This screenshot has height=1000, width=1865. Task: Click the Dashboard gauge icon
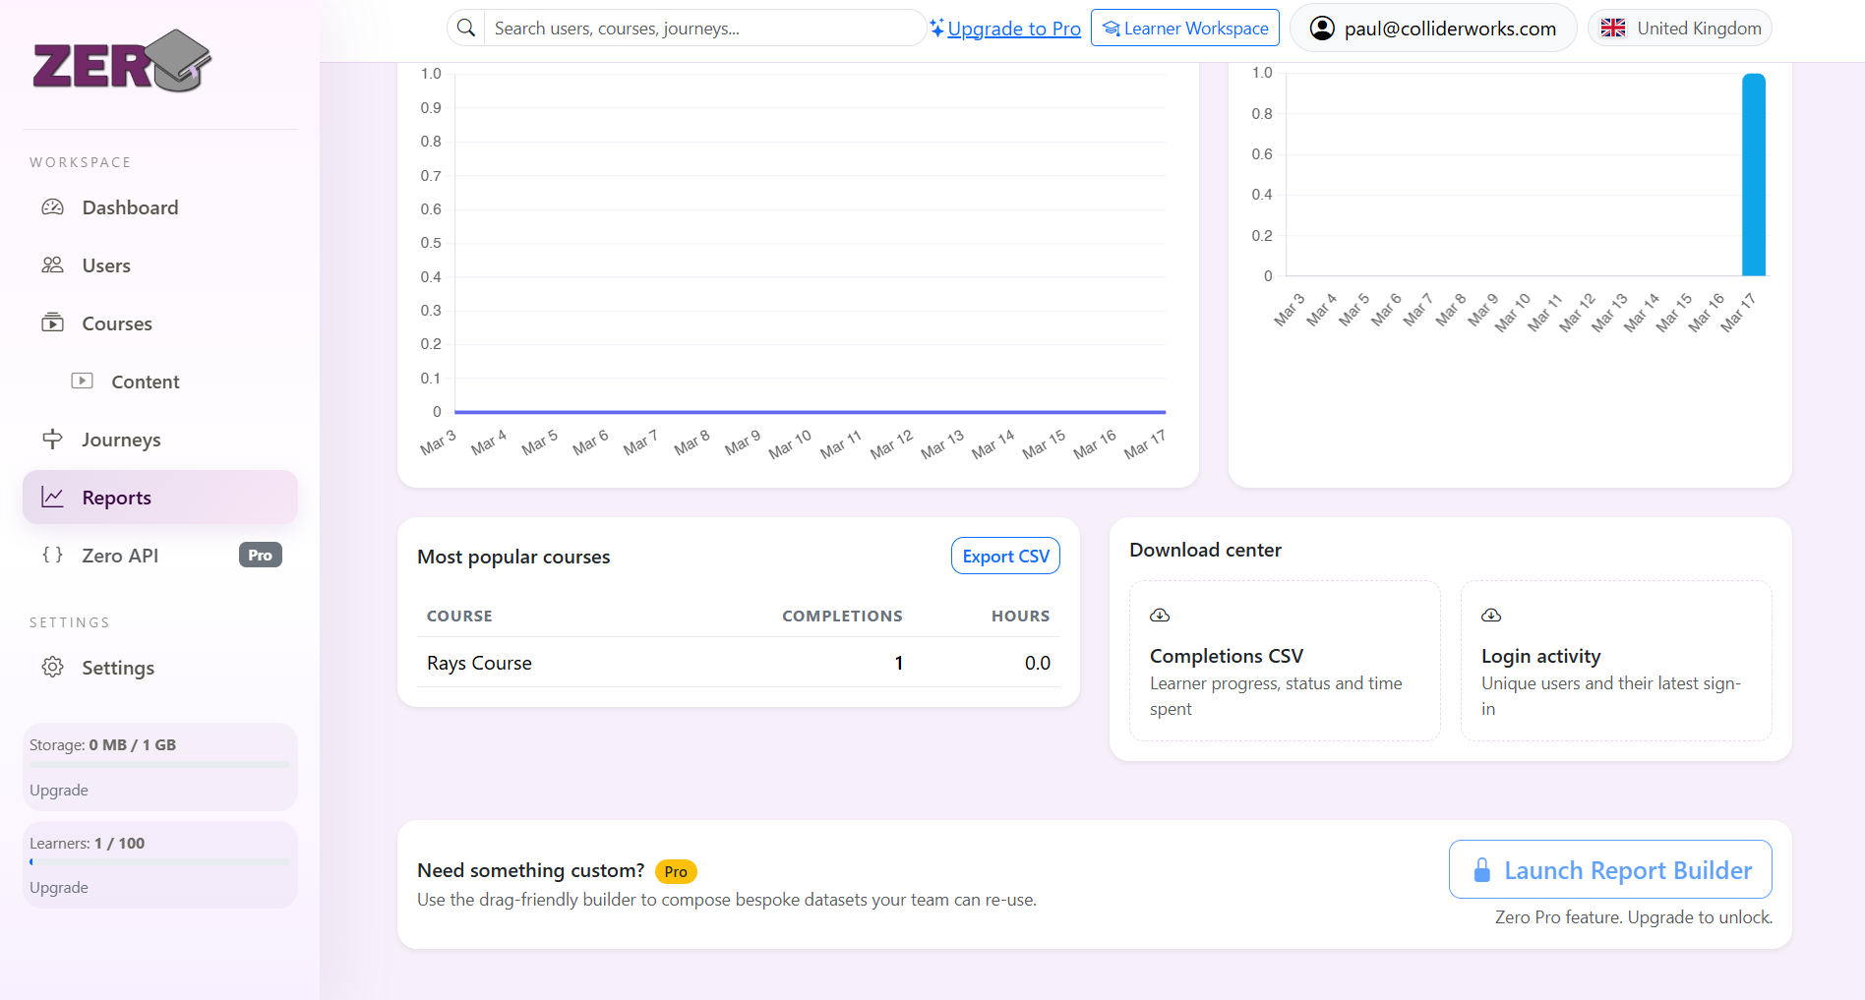pyautogui.click(x=53, y=207)
